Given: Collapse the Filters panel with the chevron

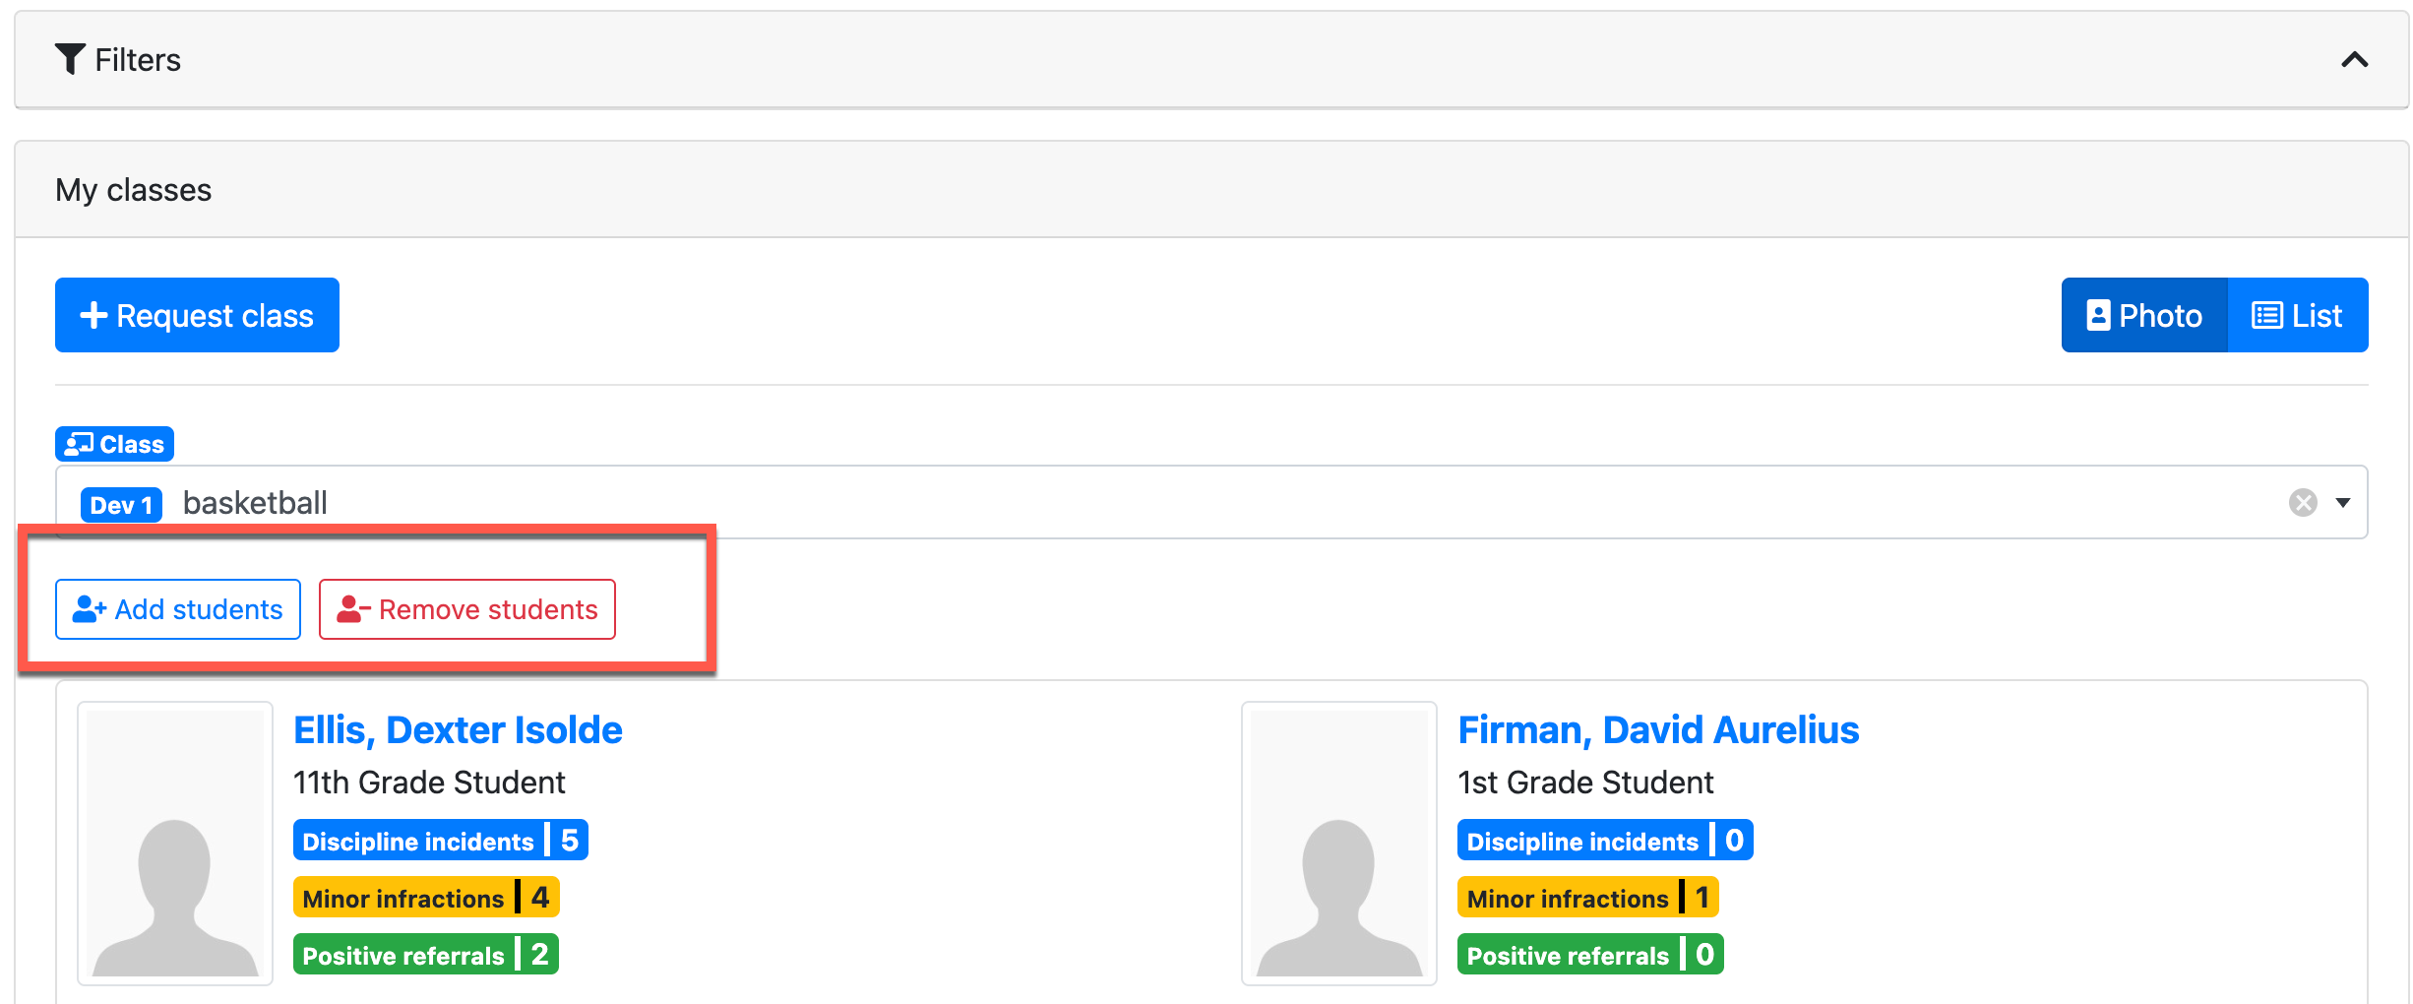Looking at the screenshot, I should 2353,60.
